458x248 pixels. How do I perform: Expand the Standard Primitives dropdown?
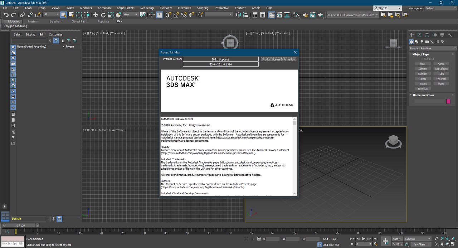tap(433, 48)
